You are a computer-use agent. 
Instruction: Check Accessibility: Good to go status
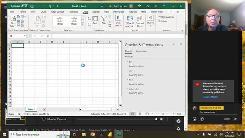[36, 114]
